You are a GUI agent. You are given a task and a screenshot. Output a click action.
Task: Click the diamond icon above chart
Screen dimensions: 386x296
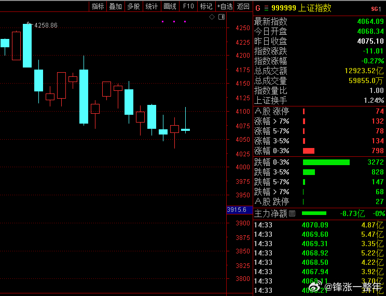click(212, 17)
